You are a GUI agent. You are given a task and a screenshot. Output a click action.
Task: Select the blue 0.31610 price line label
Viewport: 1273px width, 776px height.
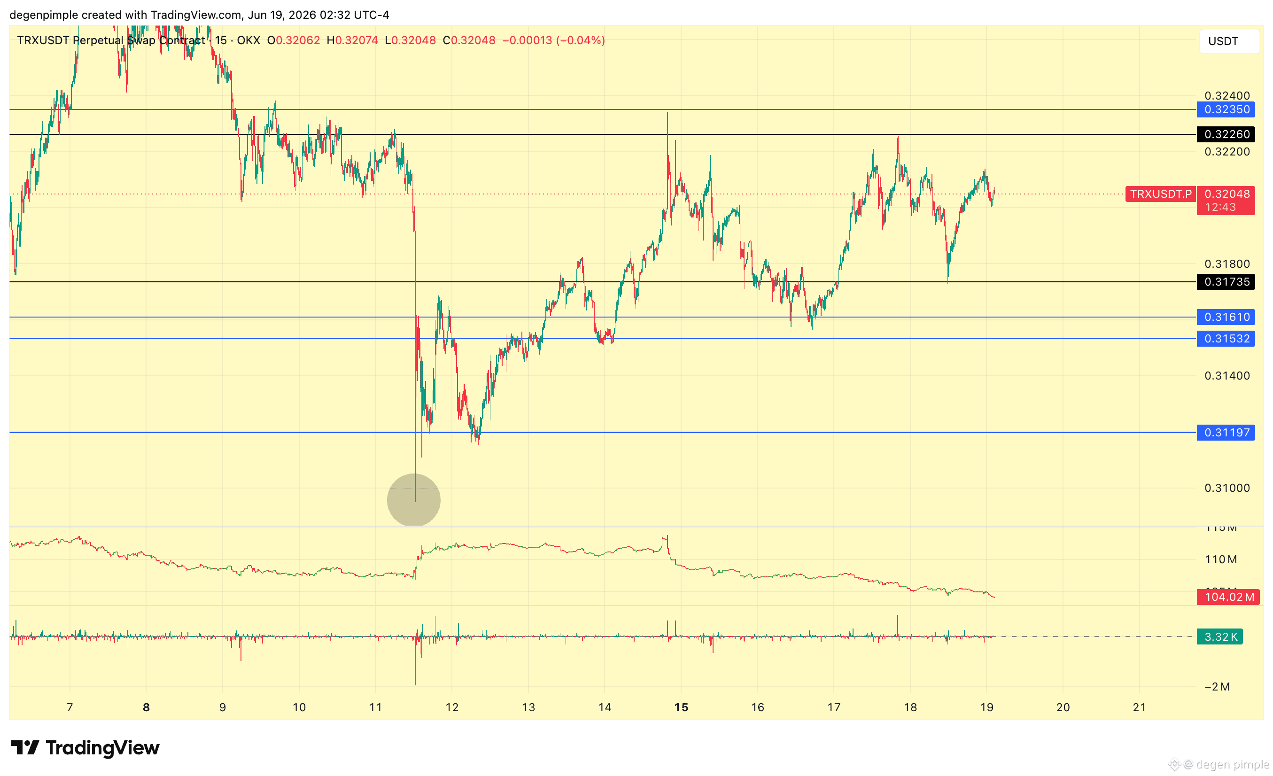coord(1226,317)
